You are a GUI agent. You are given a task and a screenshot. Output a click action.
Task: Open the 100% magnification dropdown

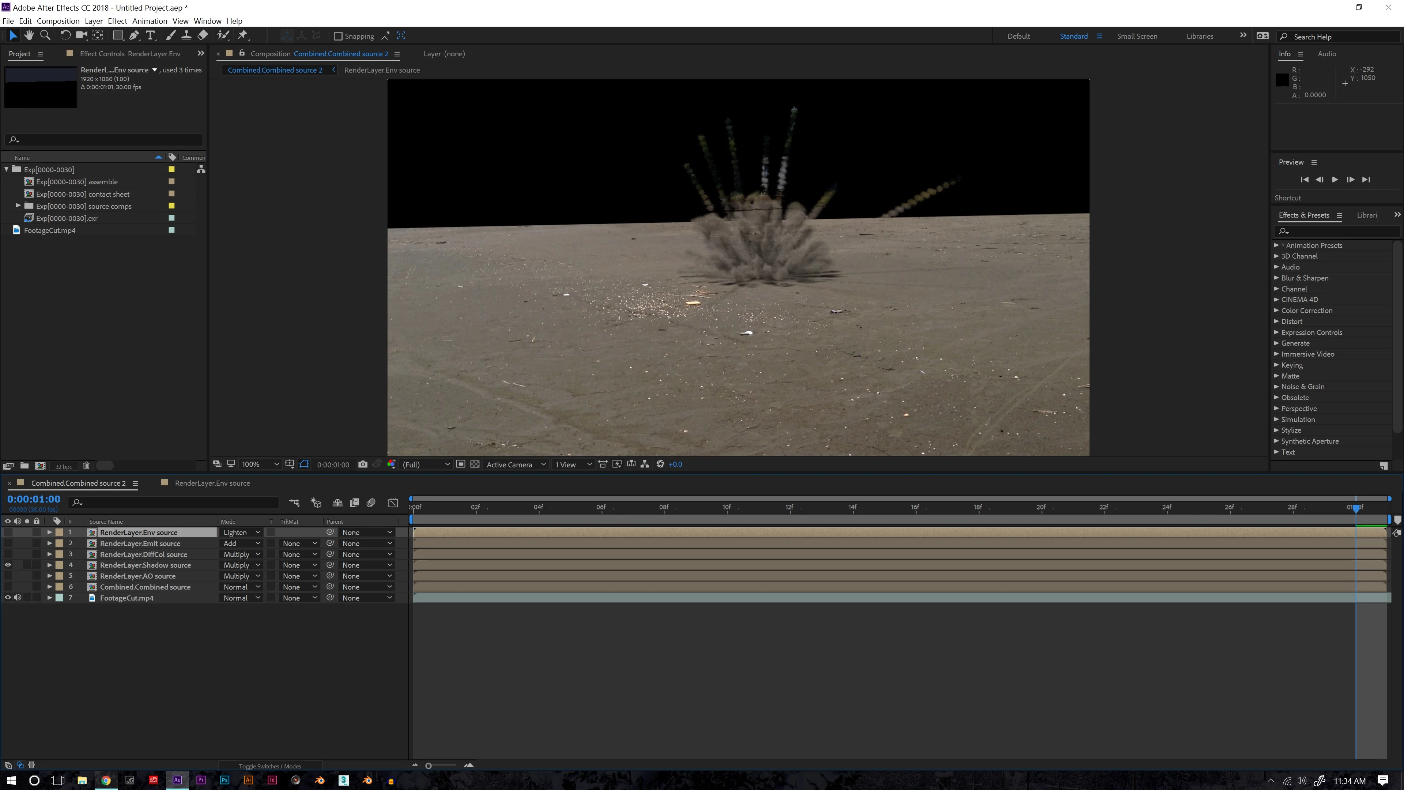261,464
